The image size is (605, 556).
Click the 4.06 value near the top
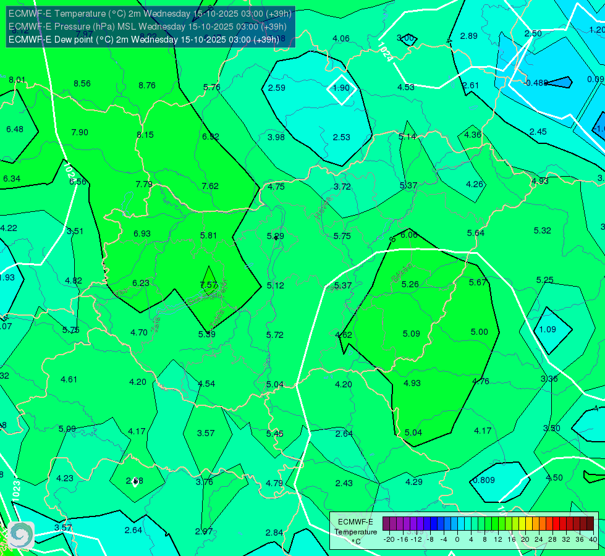pos(341,38)
